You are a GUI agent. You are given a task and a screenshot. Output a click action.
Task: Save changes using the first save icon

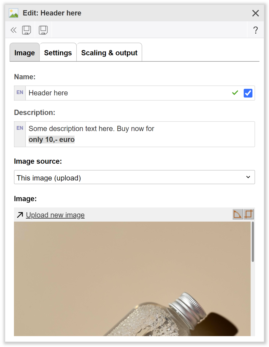tap(26, 30)
